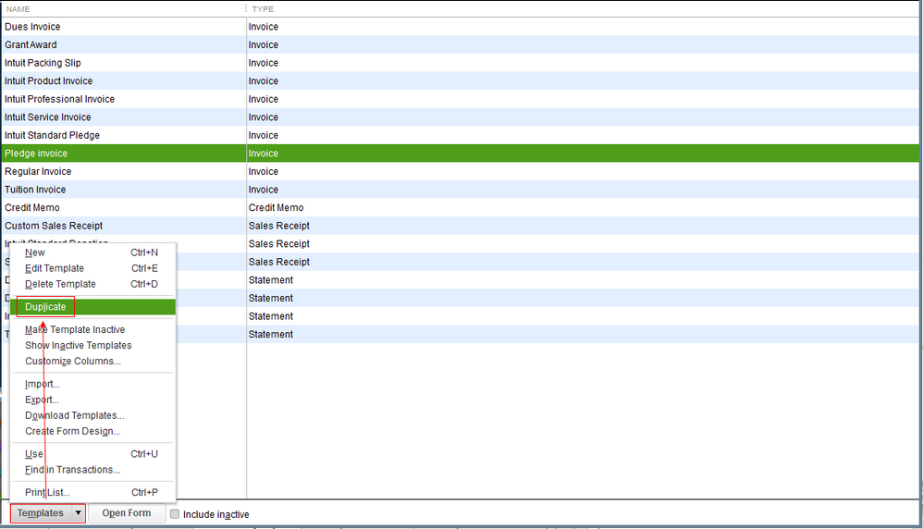Select Intuit Packing Slip template
The width and height of the screenshot is (923, 529).
[43, 63]
